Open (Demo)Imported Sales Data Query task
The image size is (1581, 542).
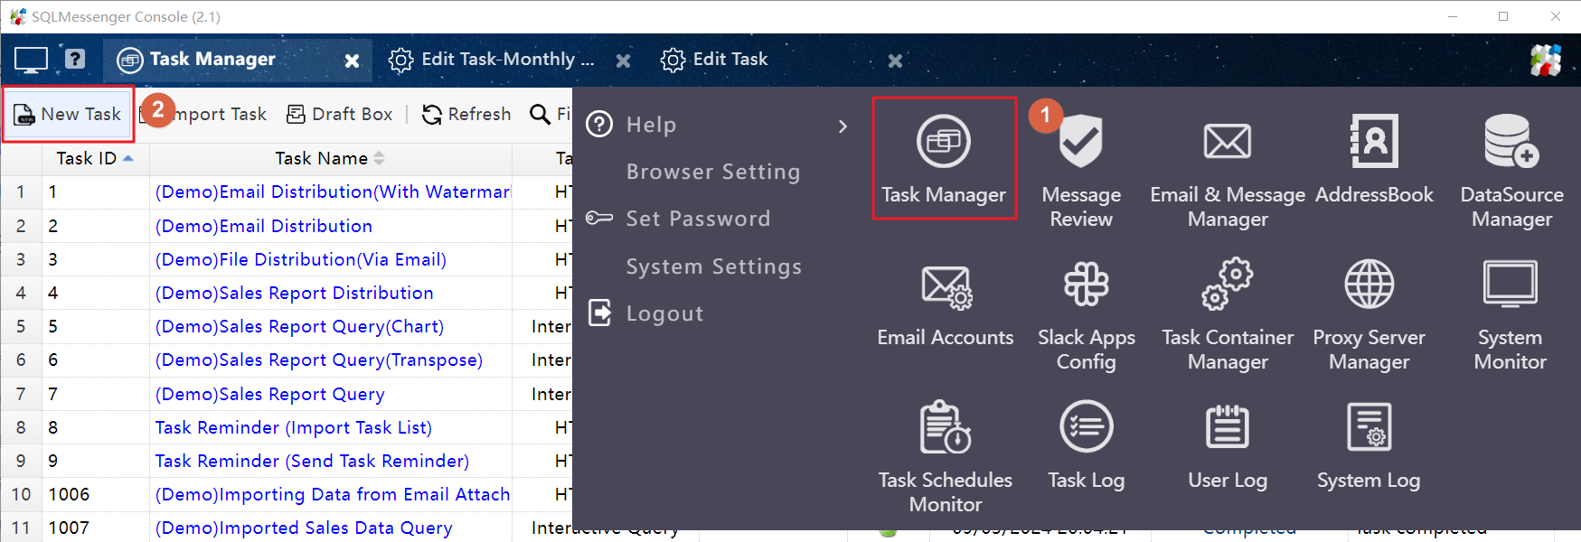tap(304, 528)
